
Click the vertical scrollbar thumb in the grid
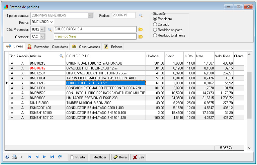click(249, 95)
